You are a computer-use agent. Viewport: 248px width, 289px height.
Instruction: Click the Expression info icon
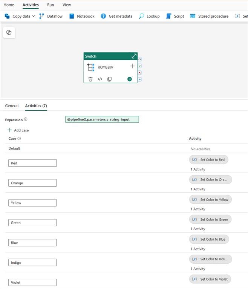(26, 119)
